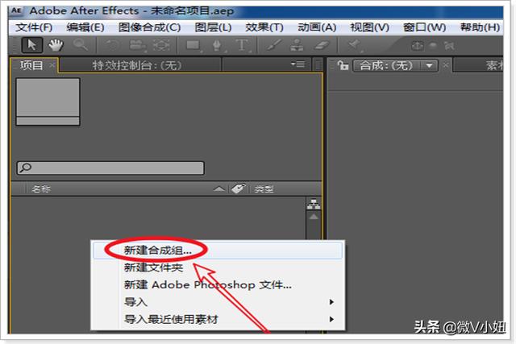Click the project search input field
The image size is (516, 344).
pyautogui.click(x=110, y=168)
